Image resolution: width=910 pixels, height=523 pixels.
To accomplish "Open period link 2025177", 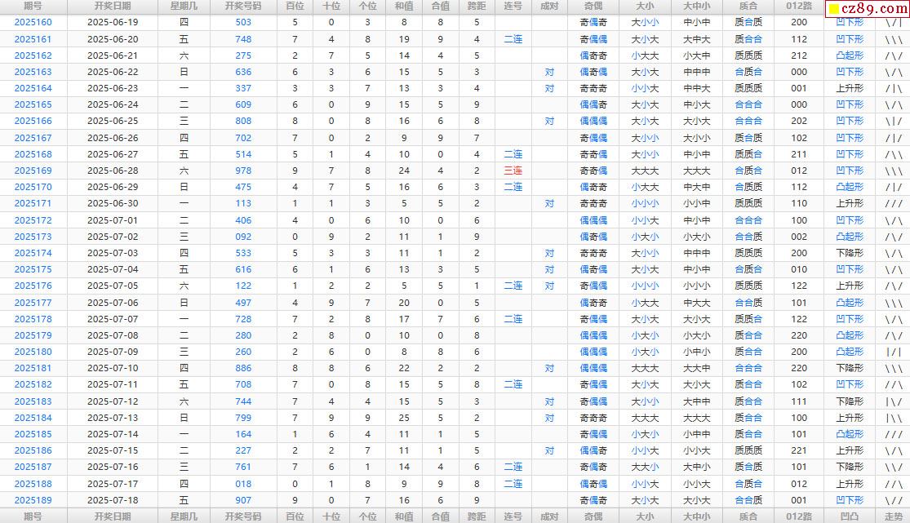I will pyautogui.click(x=33, y=303).
